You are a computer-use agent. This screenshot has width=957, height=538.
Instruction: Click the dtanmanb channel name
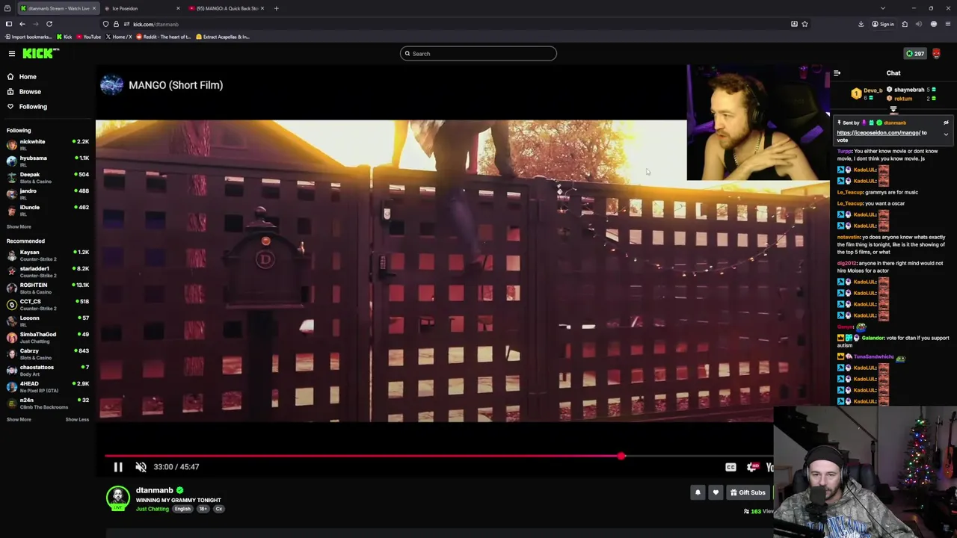(x=155, y=490)
